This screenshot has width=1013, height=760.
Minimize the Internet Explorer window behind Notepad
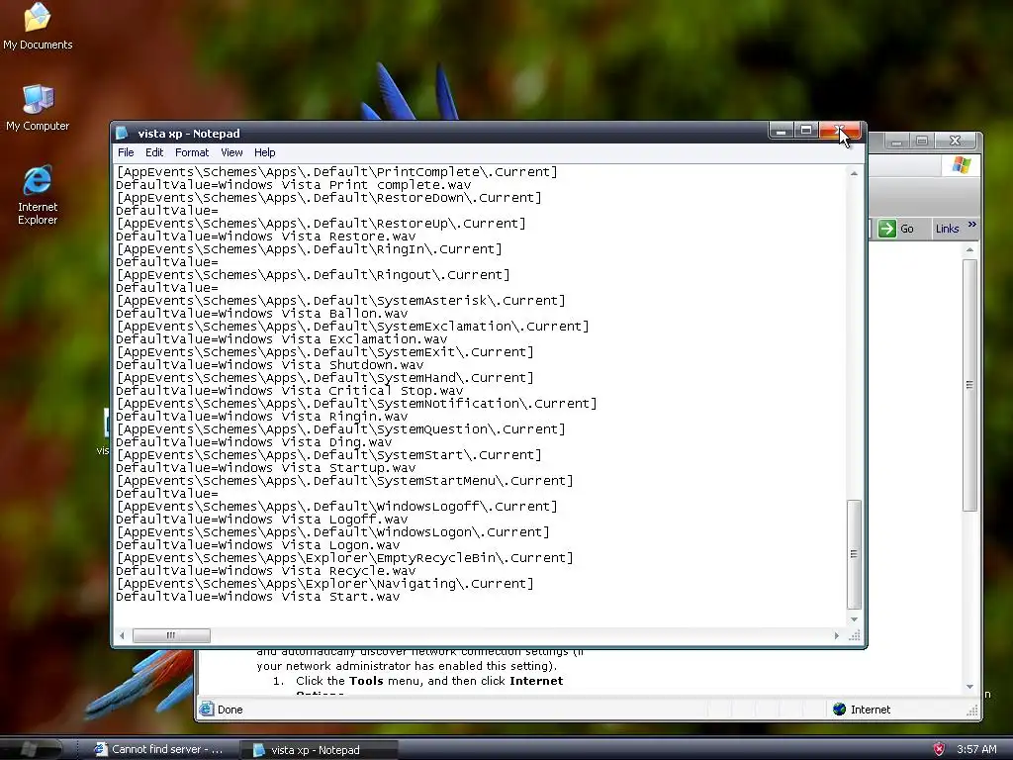pyautogui.click(x=896, y=141)
